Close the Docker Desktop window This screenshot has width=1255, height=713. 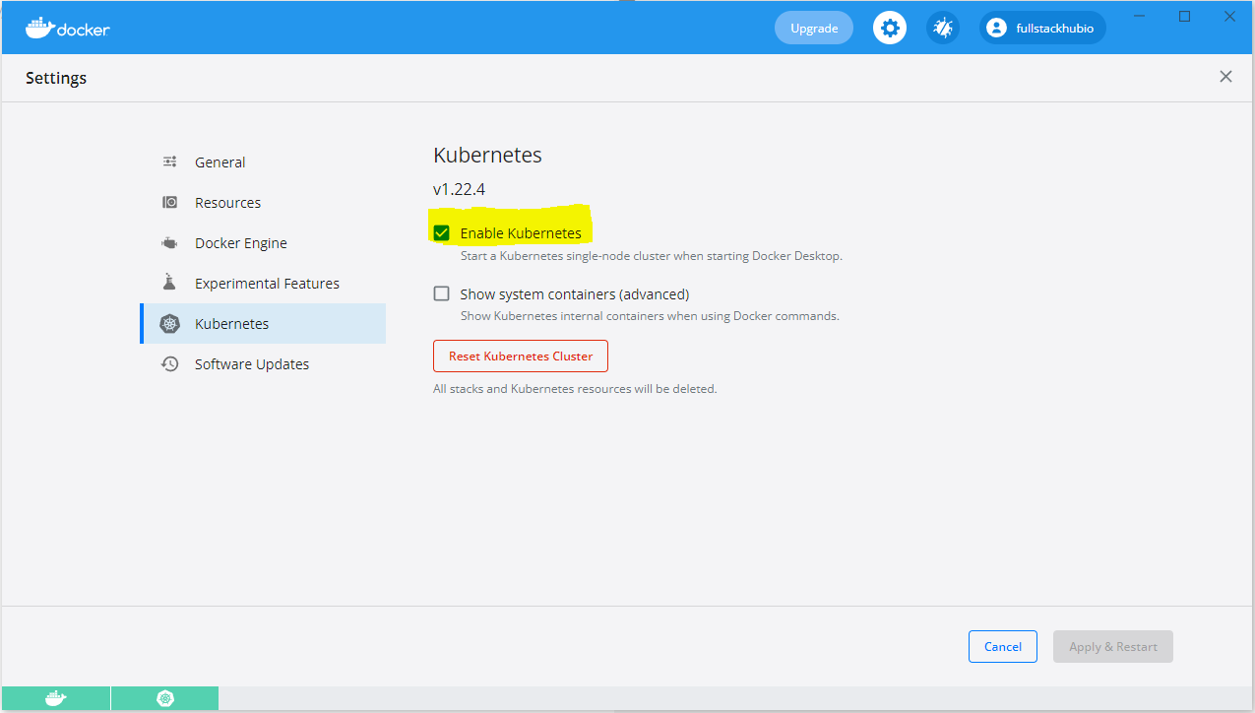click(1230, 16)
